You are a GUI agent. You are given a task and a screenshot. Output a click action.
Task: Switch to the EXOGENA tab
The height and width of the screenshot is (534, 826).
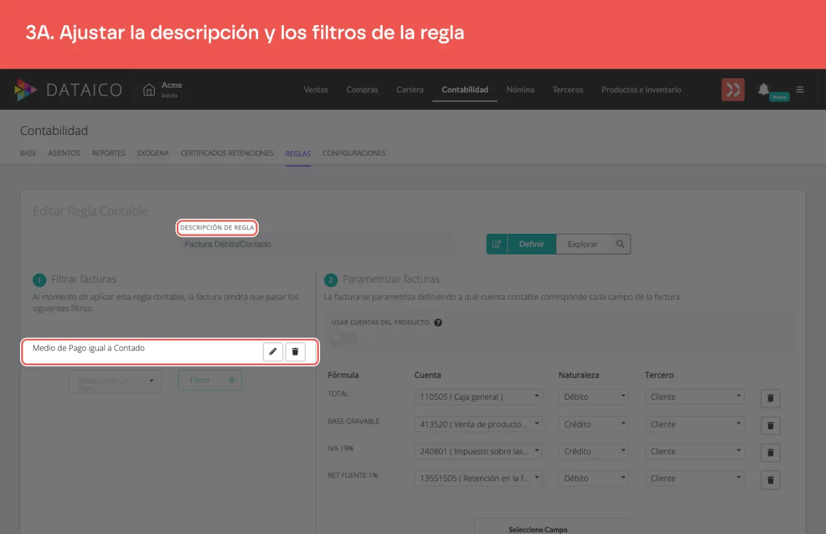tap(153, 154)
